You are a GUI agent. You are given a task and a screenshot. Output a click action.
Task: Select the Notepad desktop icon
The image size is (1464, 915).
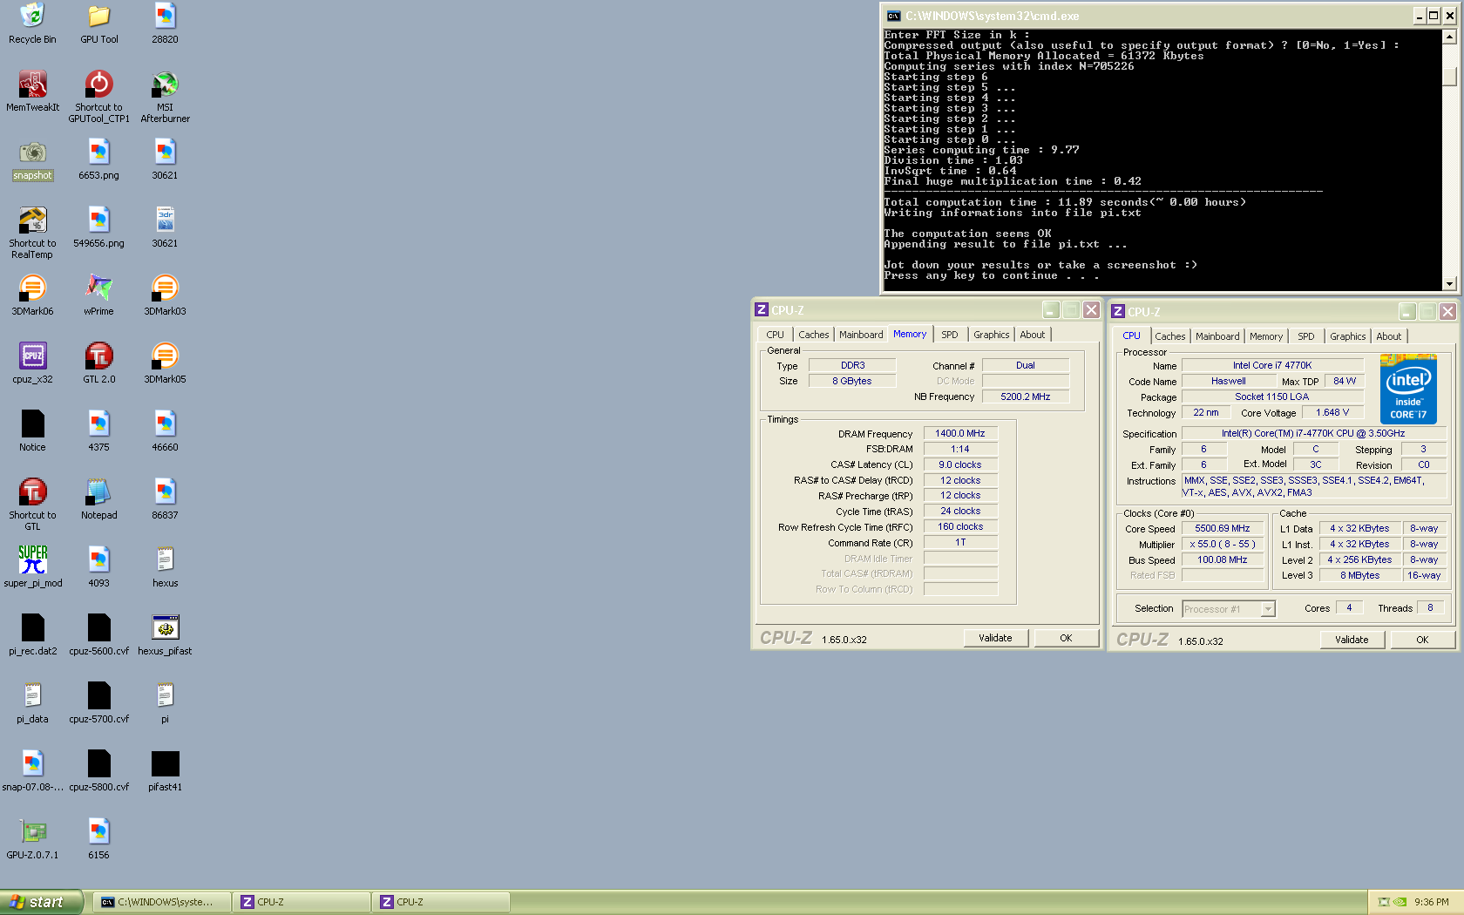coord(98,499)
